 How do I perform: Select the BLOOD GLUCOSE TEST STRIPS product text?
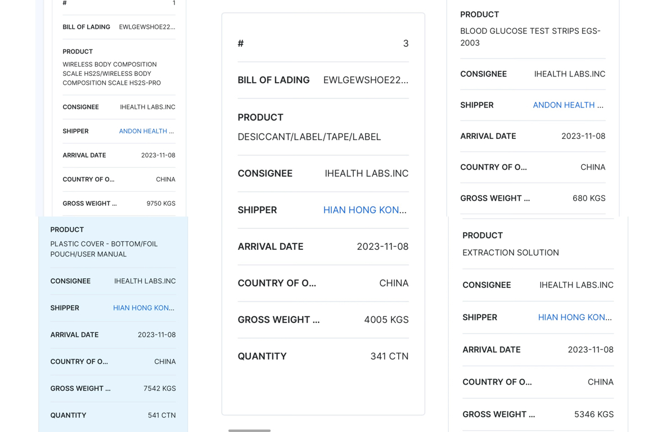[530, 37]
